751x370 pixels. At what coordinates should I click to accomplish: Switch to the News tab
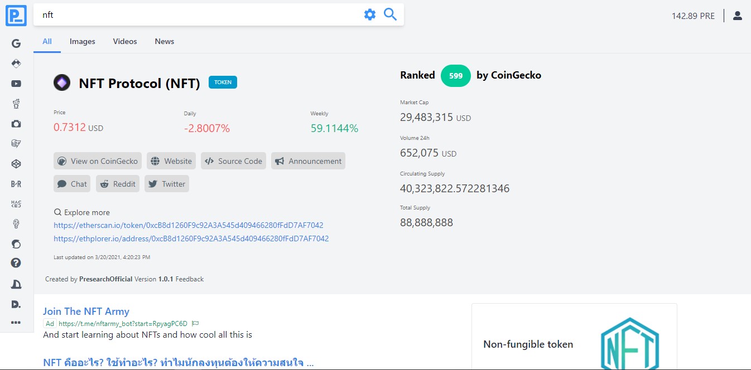click(165, 41)
